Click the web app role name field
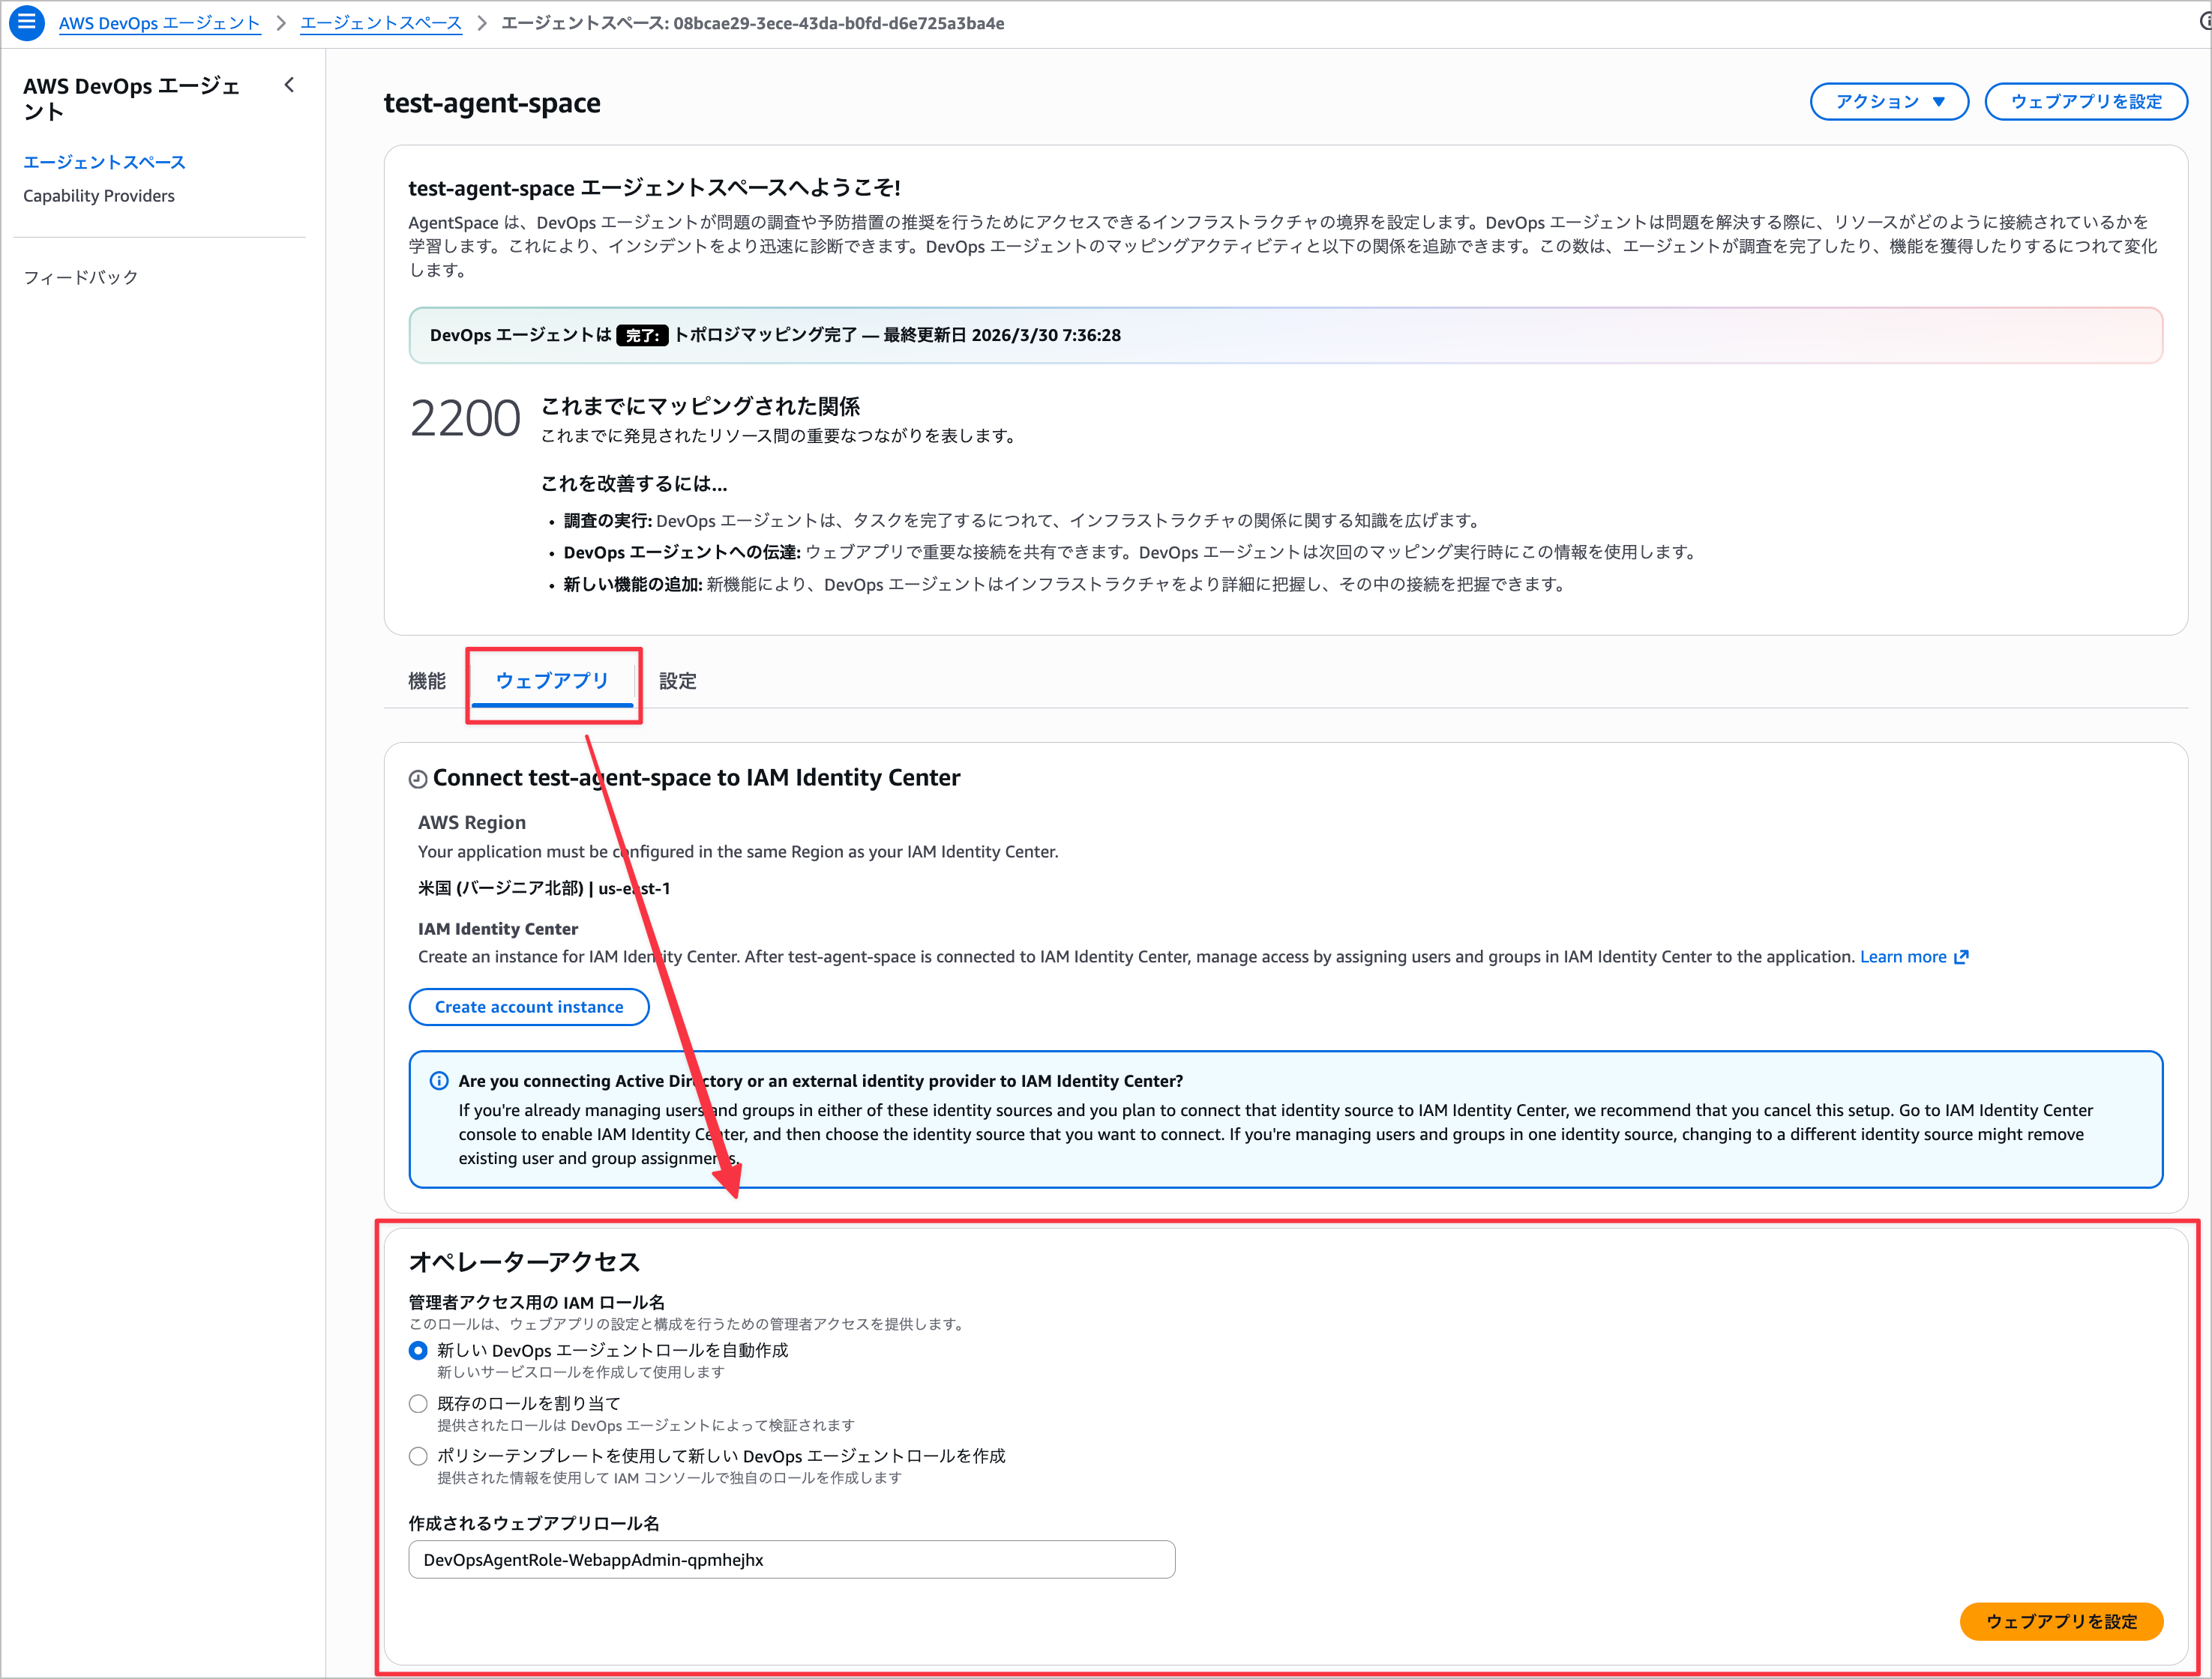 pos(791,1560)
